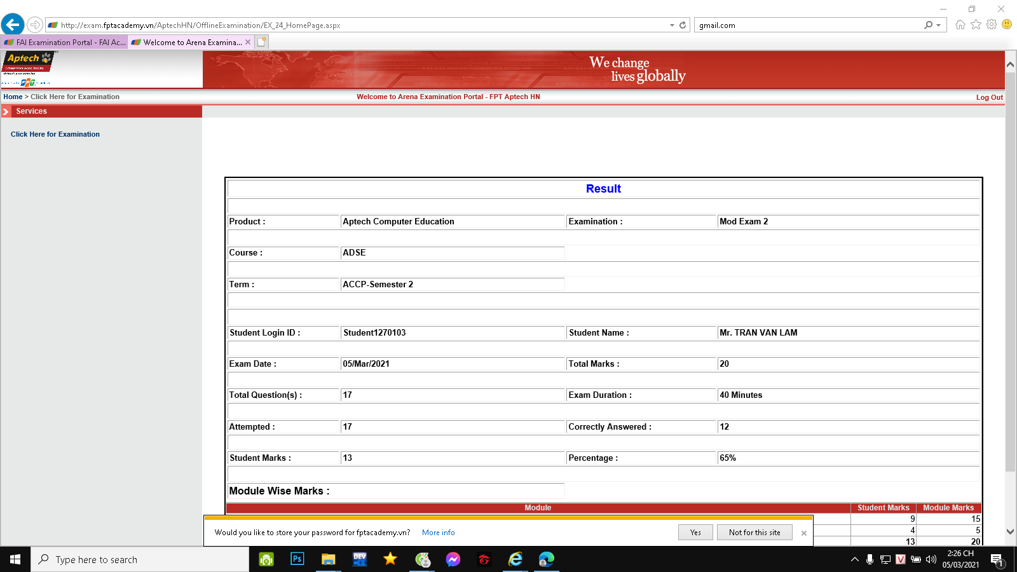This screenshot has height=572, width=1017.
Task: Click the smiley feedback icon
Action: (x=1007, y=24)
